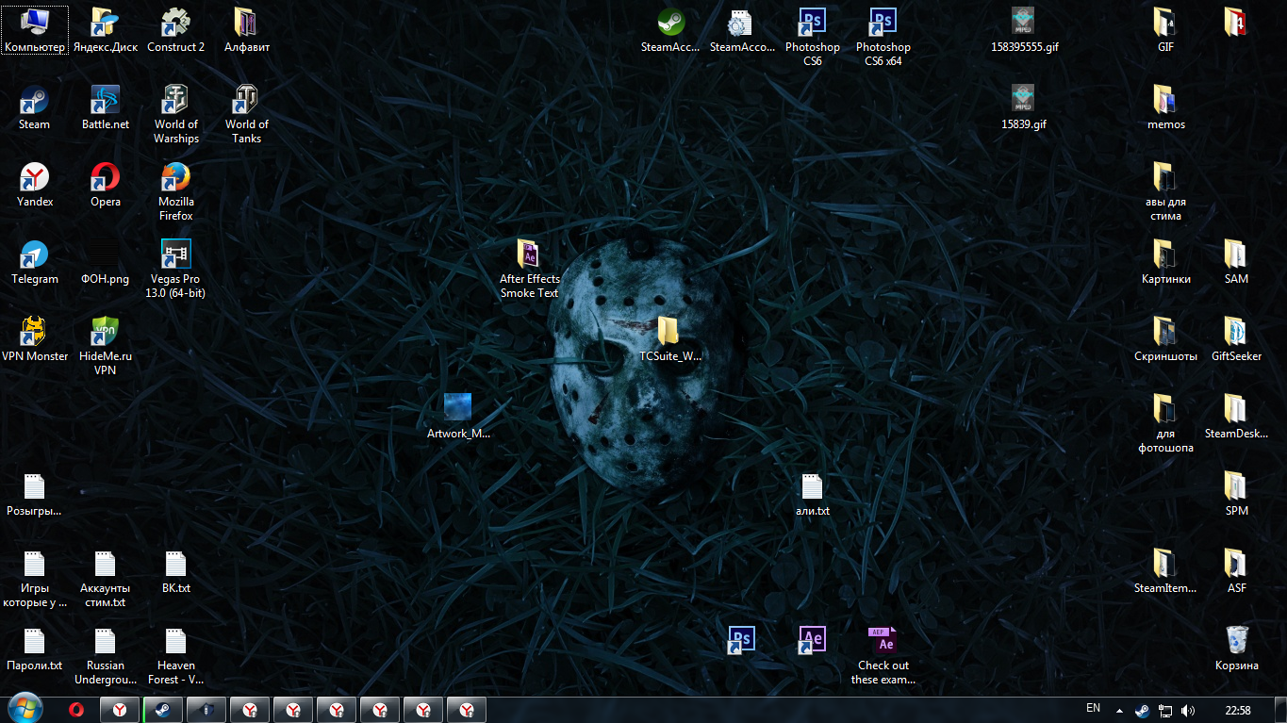1287x723 pixels.
Task: Select the Construct 2 desktop shortcut
Action: [176, 30]
